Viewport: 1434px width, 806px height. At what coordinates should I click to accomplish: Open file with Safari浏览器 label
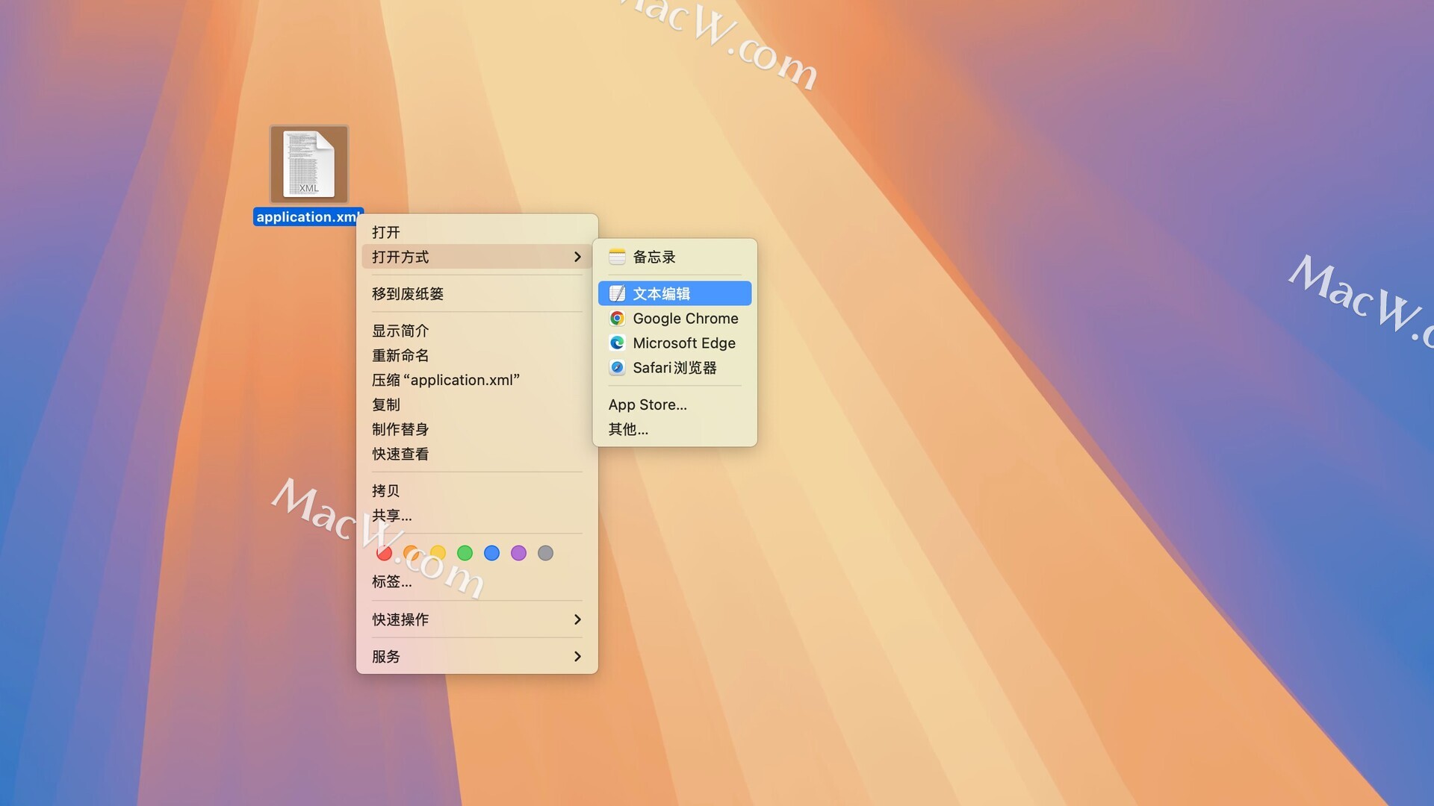pos(675,368)
